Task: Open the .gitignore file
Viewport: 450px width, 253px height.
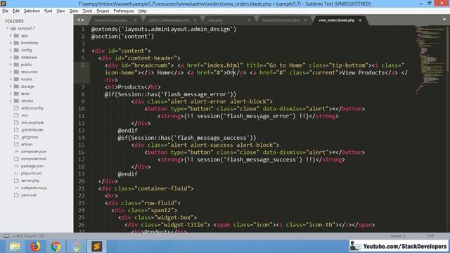Action: [30, 137]
